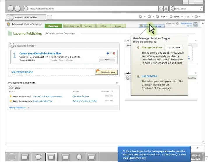Screen dimensions: 210x162
Task: Click Convert to Paid Subscription
Action: 85,101
